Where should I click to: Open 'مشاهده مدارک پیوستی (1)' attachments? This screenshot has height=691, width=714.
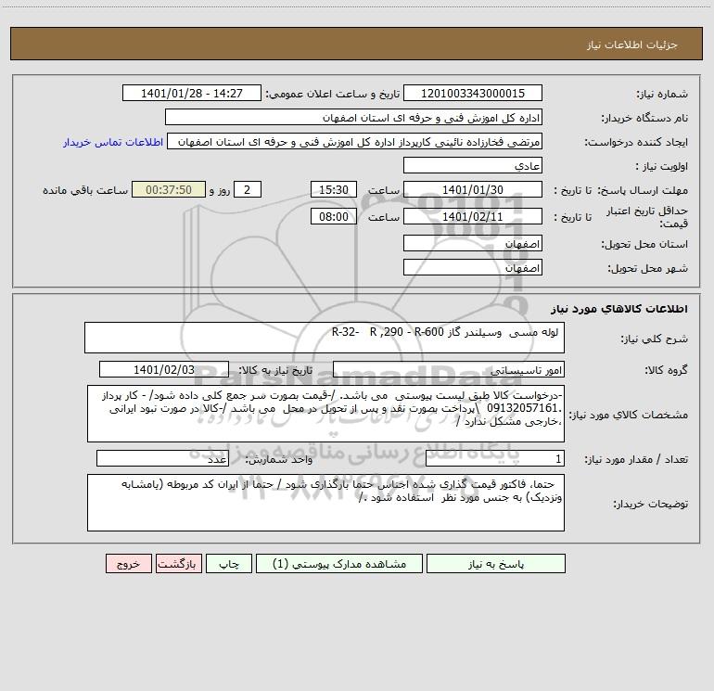[x=339, y=563]
